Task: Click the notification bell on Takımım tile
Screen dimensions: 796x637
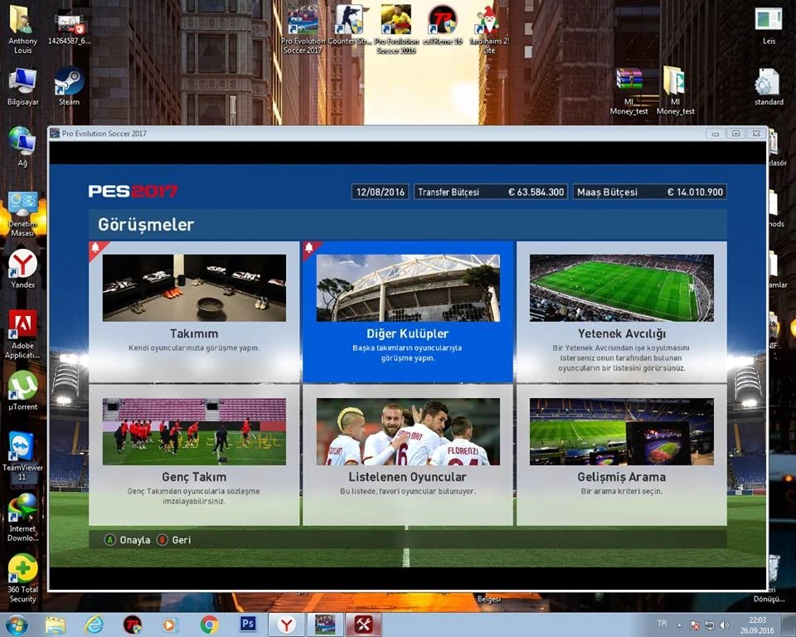Action: (95, 248)
